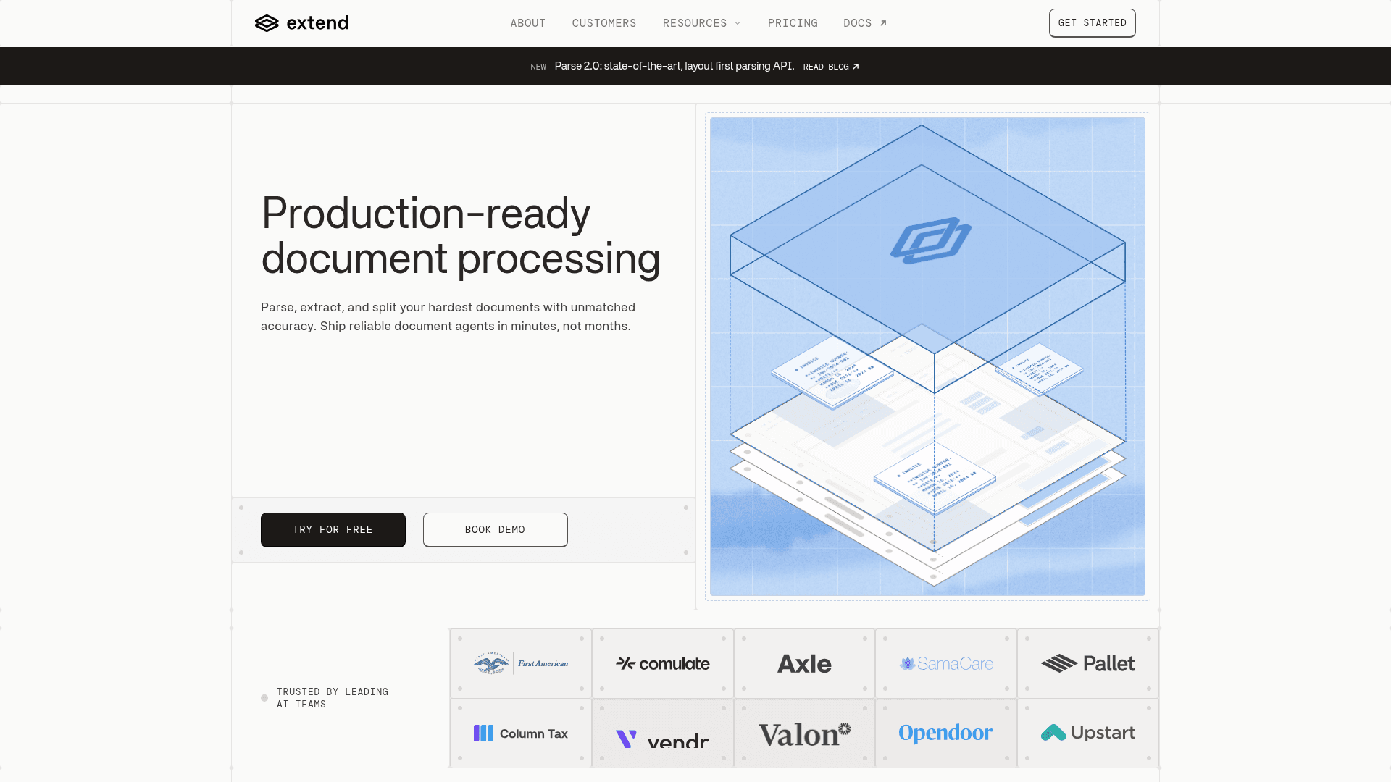The height and width of the screenshot is (782, 1391).
Task: Go to the Customers page
Action: [604, 23]
